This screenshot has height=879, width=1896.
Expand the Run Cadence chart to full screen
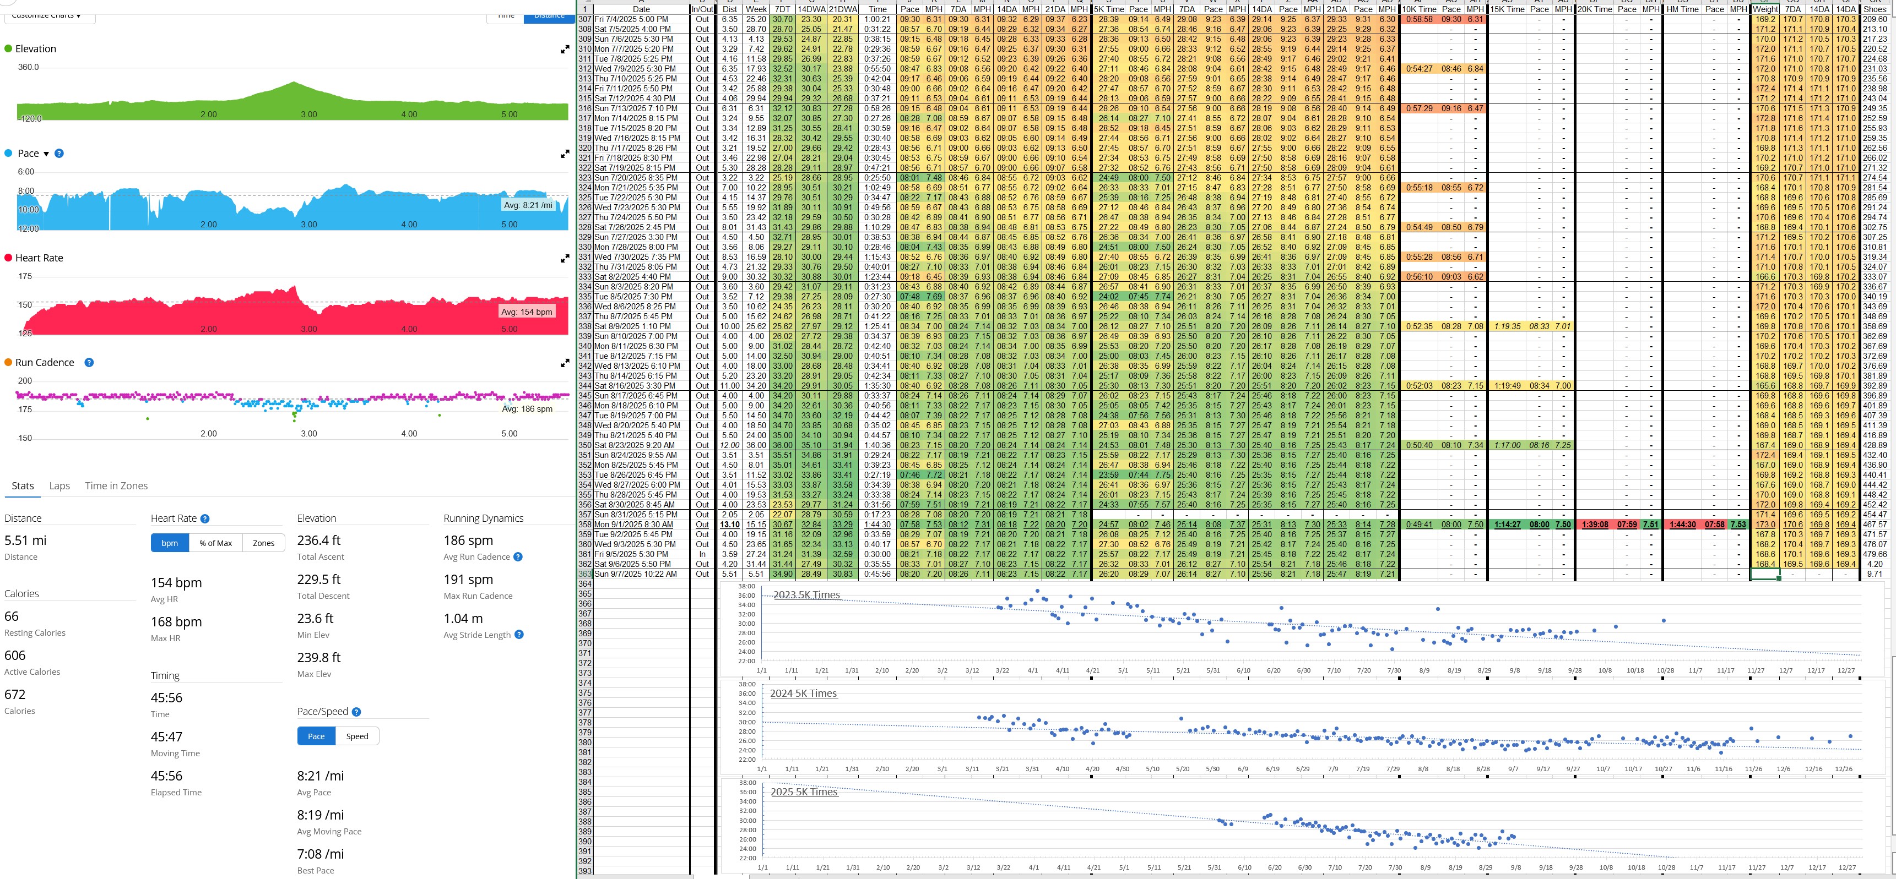(565, 363)
